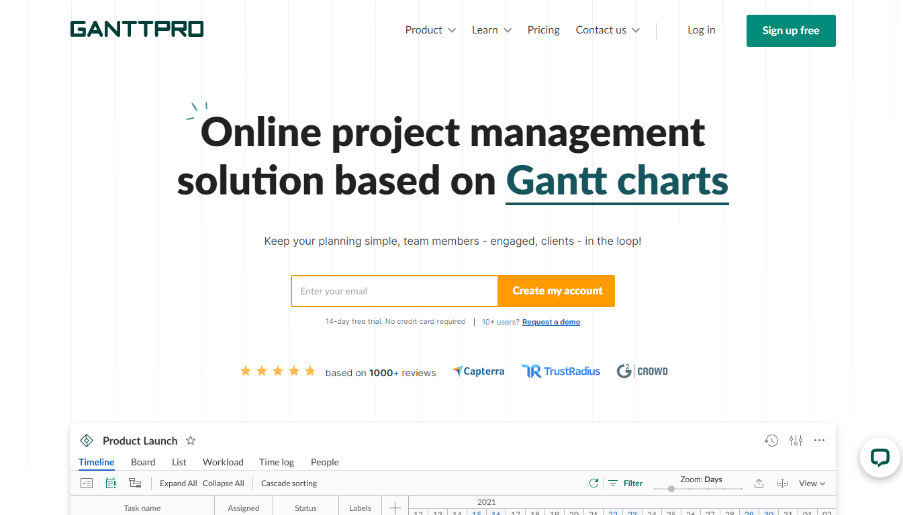Click the 2021 timeline year label

click(x=487, y=502)
